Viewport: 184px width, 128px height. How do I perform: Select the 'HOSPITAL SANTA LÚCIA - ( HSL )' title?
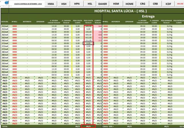click(120, 11)
